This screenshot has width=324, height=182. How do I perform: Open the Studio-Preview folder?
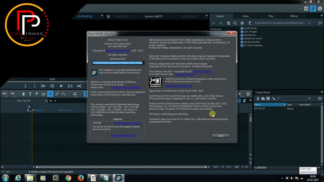click(x=250, y=42)
